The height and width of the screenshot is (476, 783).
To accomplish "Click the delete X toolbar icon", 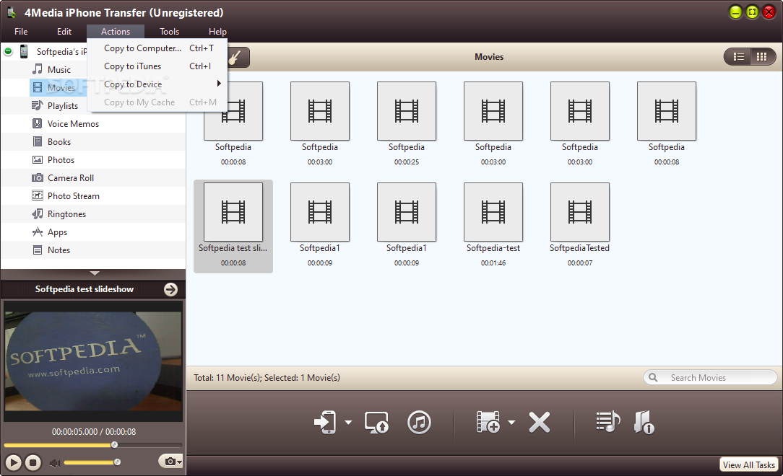I will tap(540, 422).
